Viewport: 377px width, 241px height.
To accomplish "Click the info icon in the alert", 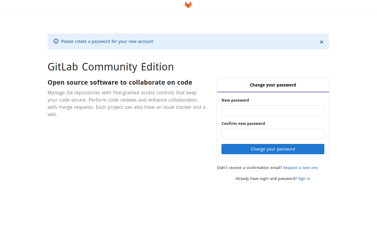I will tap(56, 41).
